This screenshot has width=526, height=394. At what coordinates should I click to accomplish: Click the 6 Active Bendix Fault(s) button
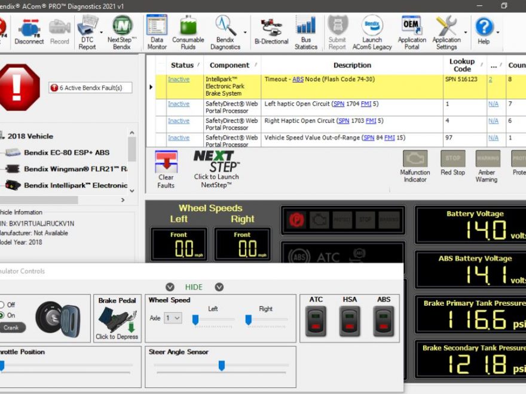tap(90, 88)
